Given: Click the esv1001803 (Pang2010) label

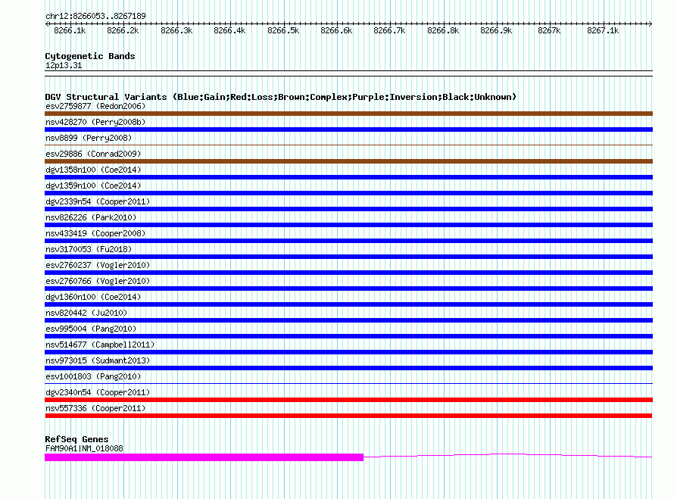Looking at the screenshot, I should pos(93,376).
